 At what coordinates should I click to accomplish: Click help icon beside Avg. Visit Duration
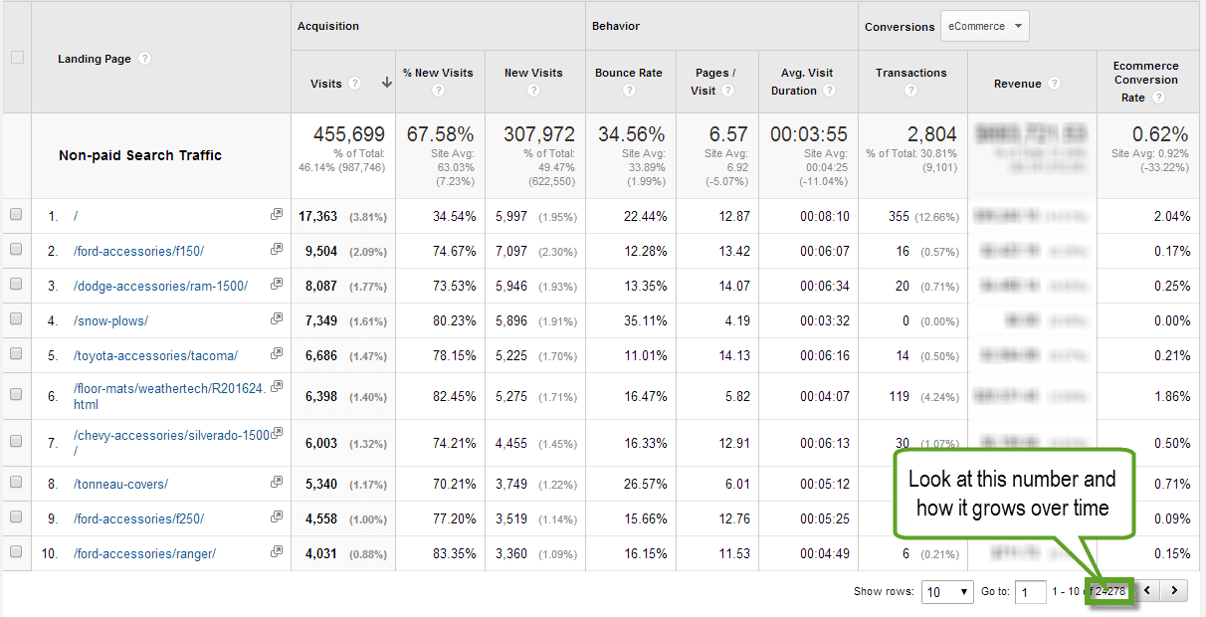830,91
